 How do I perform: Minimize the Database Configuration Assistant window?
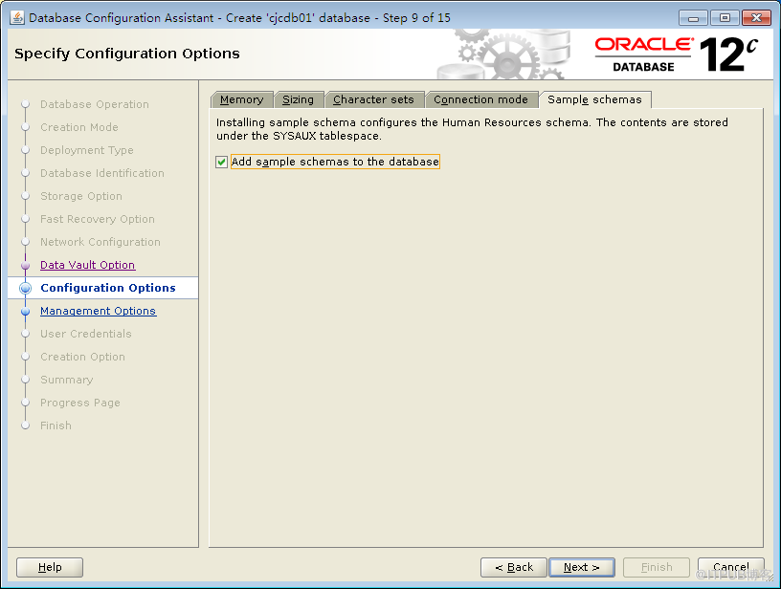tap(693, 18)
